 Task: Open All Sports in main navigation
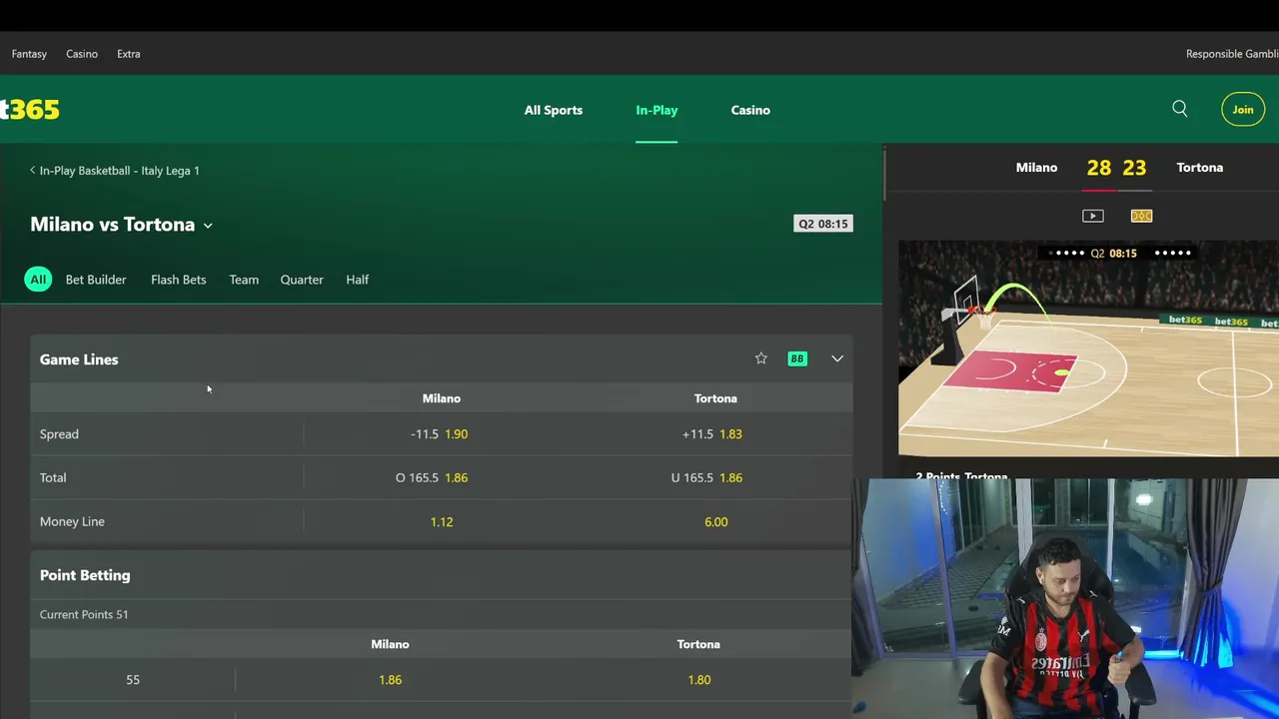(554, 110)
